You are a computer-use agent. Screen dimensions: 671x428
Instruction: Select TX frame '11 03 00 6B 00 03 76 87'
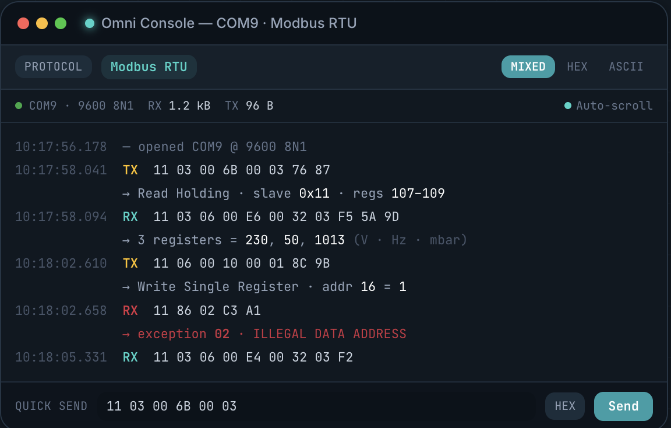click(x=242, y=170)
